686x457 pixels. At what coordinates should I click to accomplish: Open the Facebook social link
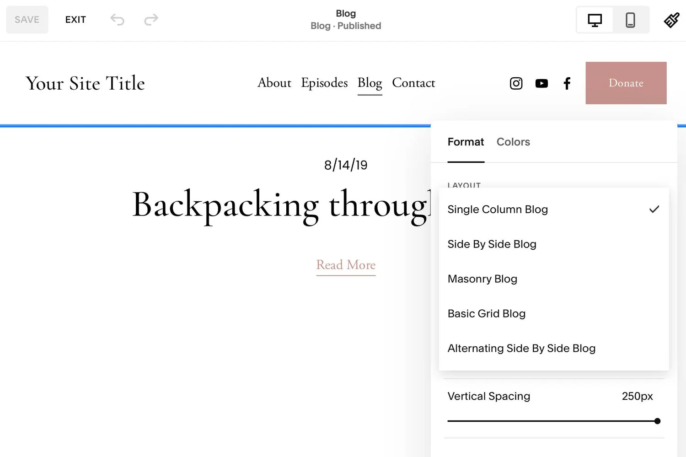pos(567,83)
